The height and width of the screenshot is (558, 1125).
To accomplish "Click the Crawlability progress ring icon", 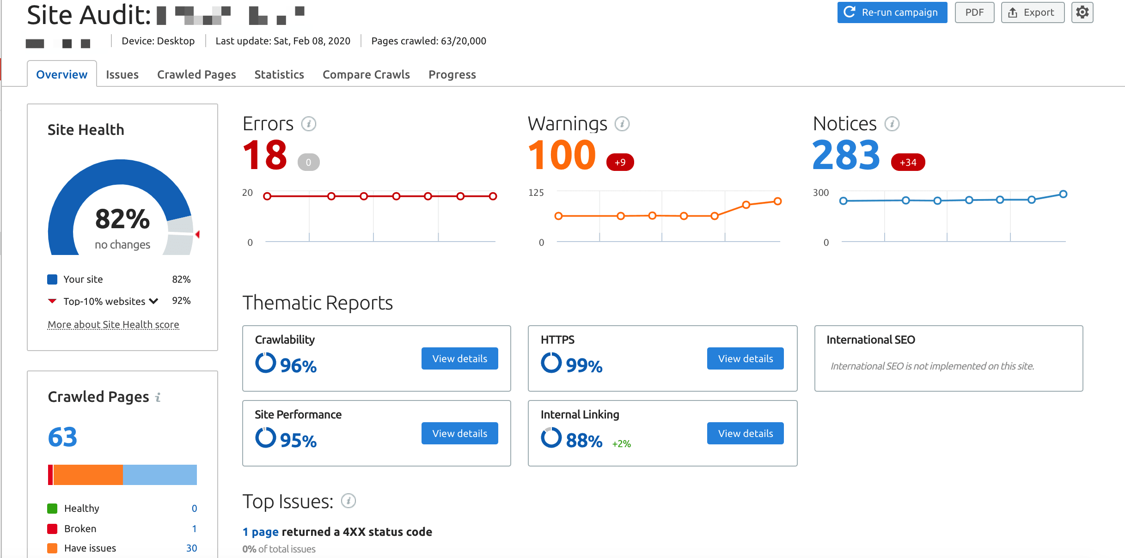I will coord(265,363).
